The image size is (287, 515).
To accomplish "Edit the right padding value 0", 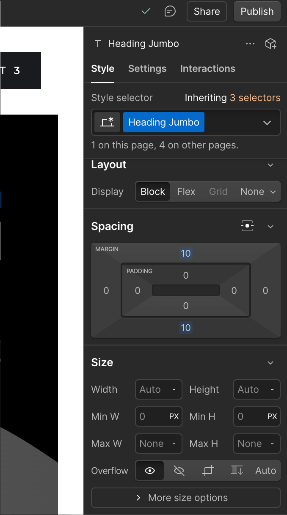I will click(x=234, y=290).
